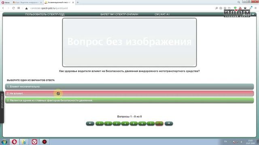
Task: Click the taskbar clock
Action: click(250, 142)
